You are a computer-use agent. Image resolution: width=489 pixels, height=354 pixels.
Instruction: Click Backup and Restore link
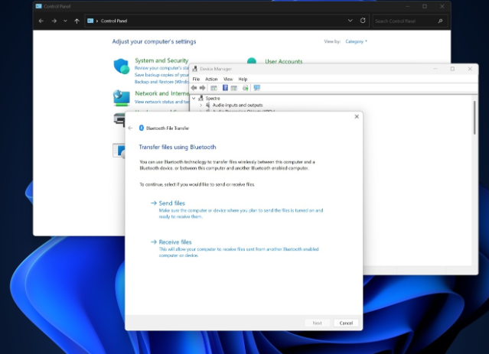(161, 82)
